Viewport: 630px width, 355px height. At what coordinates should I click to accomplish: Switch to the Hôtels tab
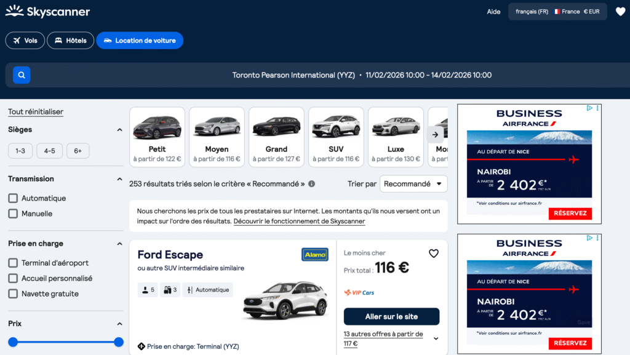[70, 41]
